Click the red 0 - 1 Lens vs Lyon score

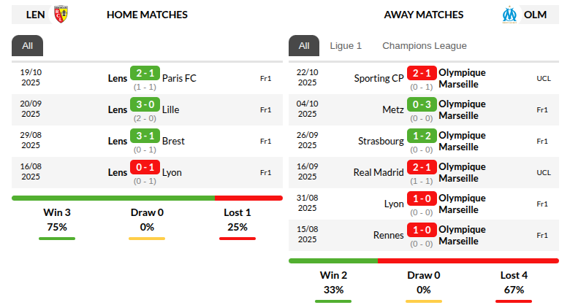(x=145, y=167)
